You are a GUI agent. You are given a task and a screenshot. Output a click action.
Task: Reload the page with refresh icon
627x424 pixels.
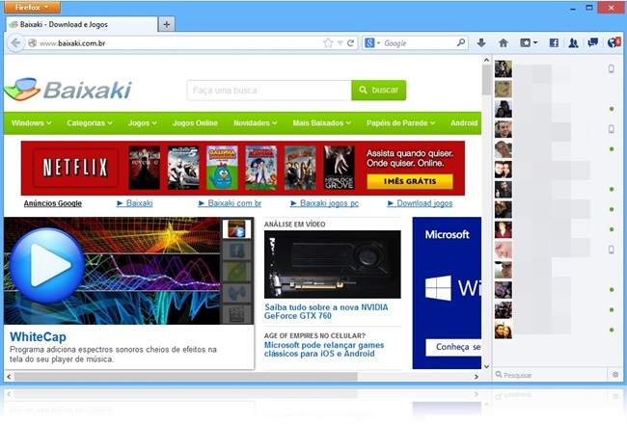tap(350, 42)
